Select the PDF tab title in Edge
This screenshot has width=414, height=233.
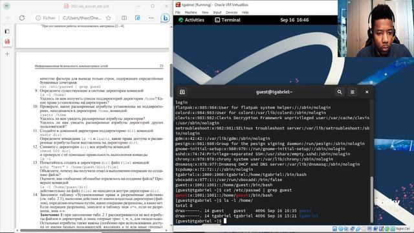tap(90, 6)
